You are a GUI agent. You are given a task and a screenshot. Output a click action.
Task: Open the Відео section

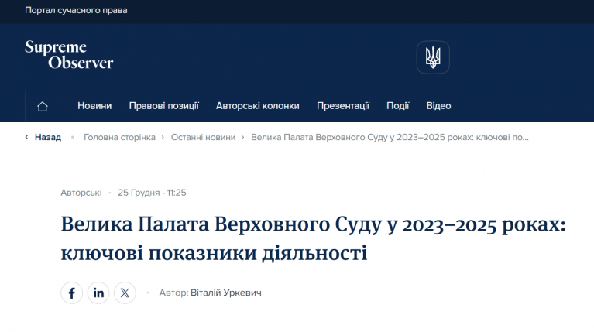coord(438,106)
